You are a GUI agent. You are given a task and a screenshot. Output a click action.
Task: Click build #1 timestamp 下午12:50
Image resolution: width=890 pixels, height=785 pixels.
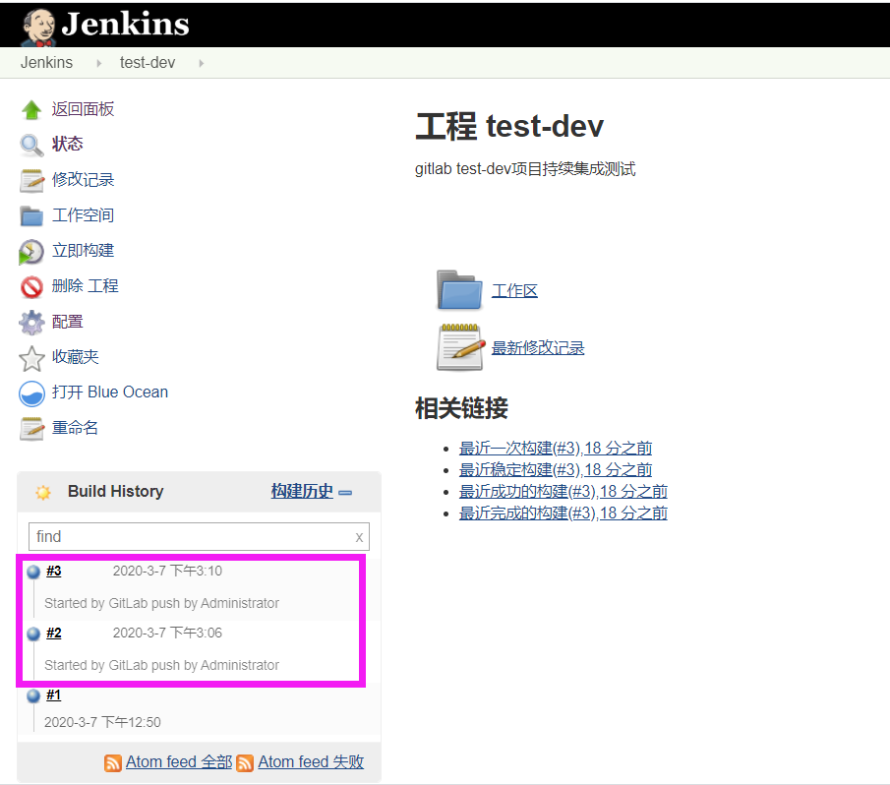pyautogui.click(x=102, y=722)
